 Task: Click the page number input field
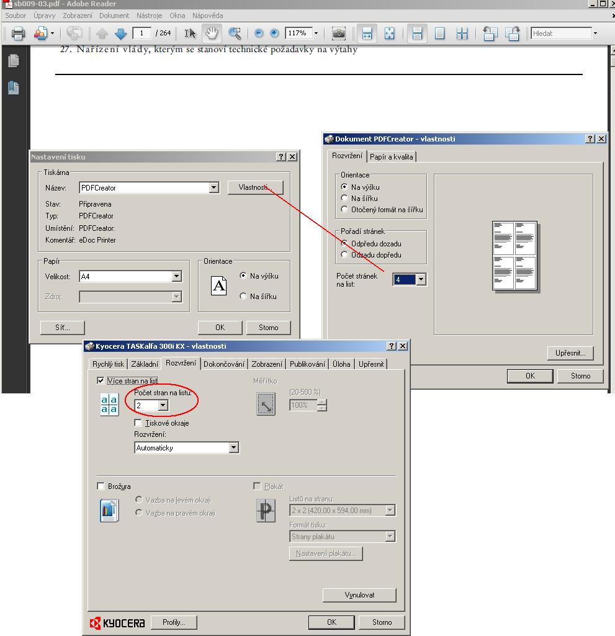pos(141,34)
